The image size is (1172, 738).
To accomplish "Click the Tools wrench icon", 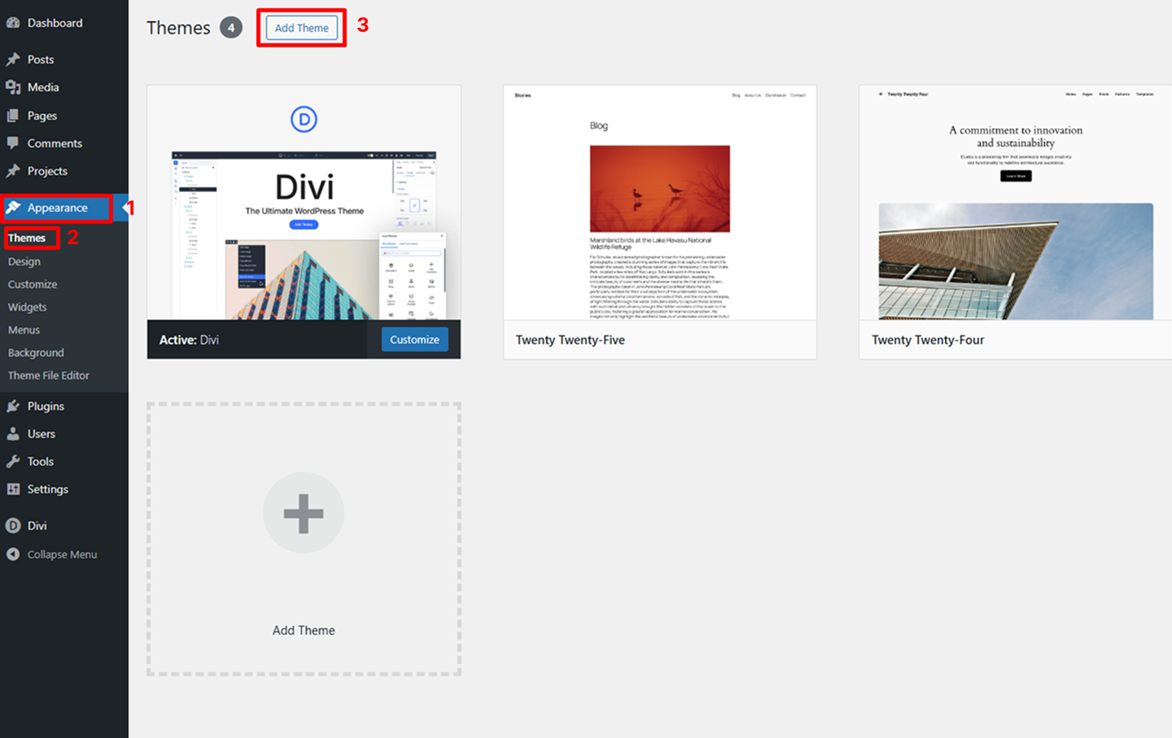I will click(13, 461).
